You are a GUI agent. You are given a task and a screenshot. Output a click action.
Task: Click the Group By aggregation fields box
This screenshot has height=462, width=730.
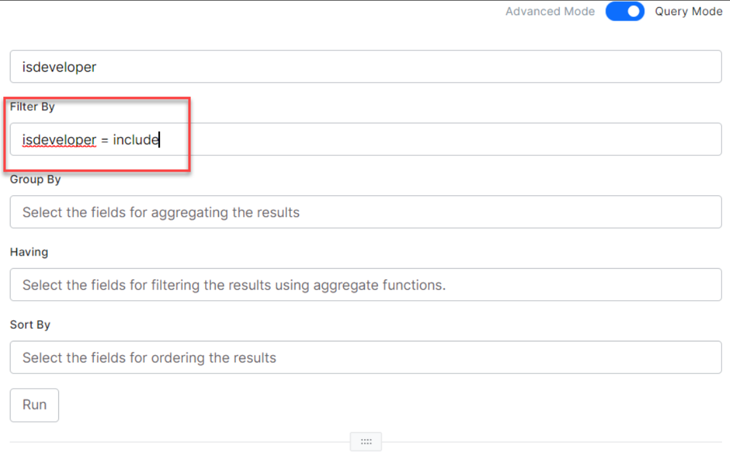(366, 212)
